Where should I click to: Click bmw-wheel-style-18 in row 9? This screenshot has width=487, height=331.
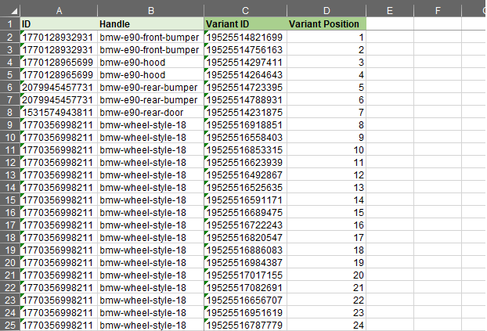151,125
